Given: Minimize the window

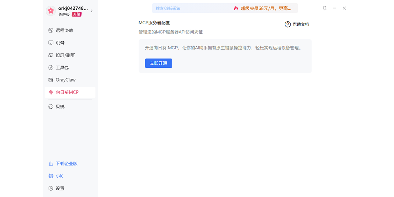Looking at the screenshot, I should [335, 8].
